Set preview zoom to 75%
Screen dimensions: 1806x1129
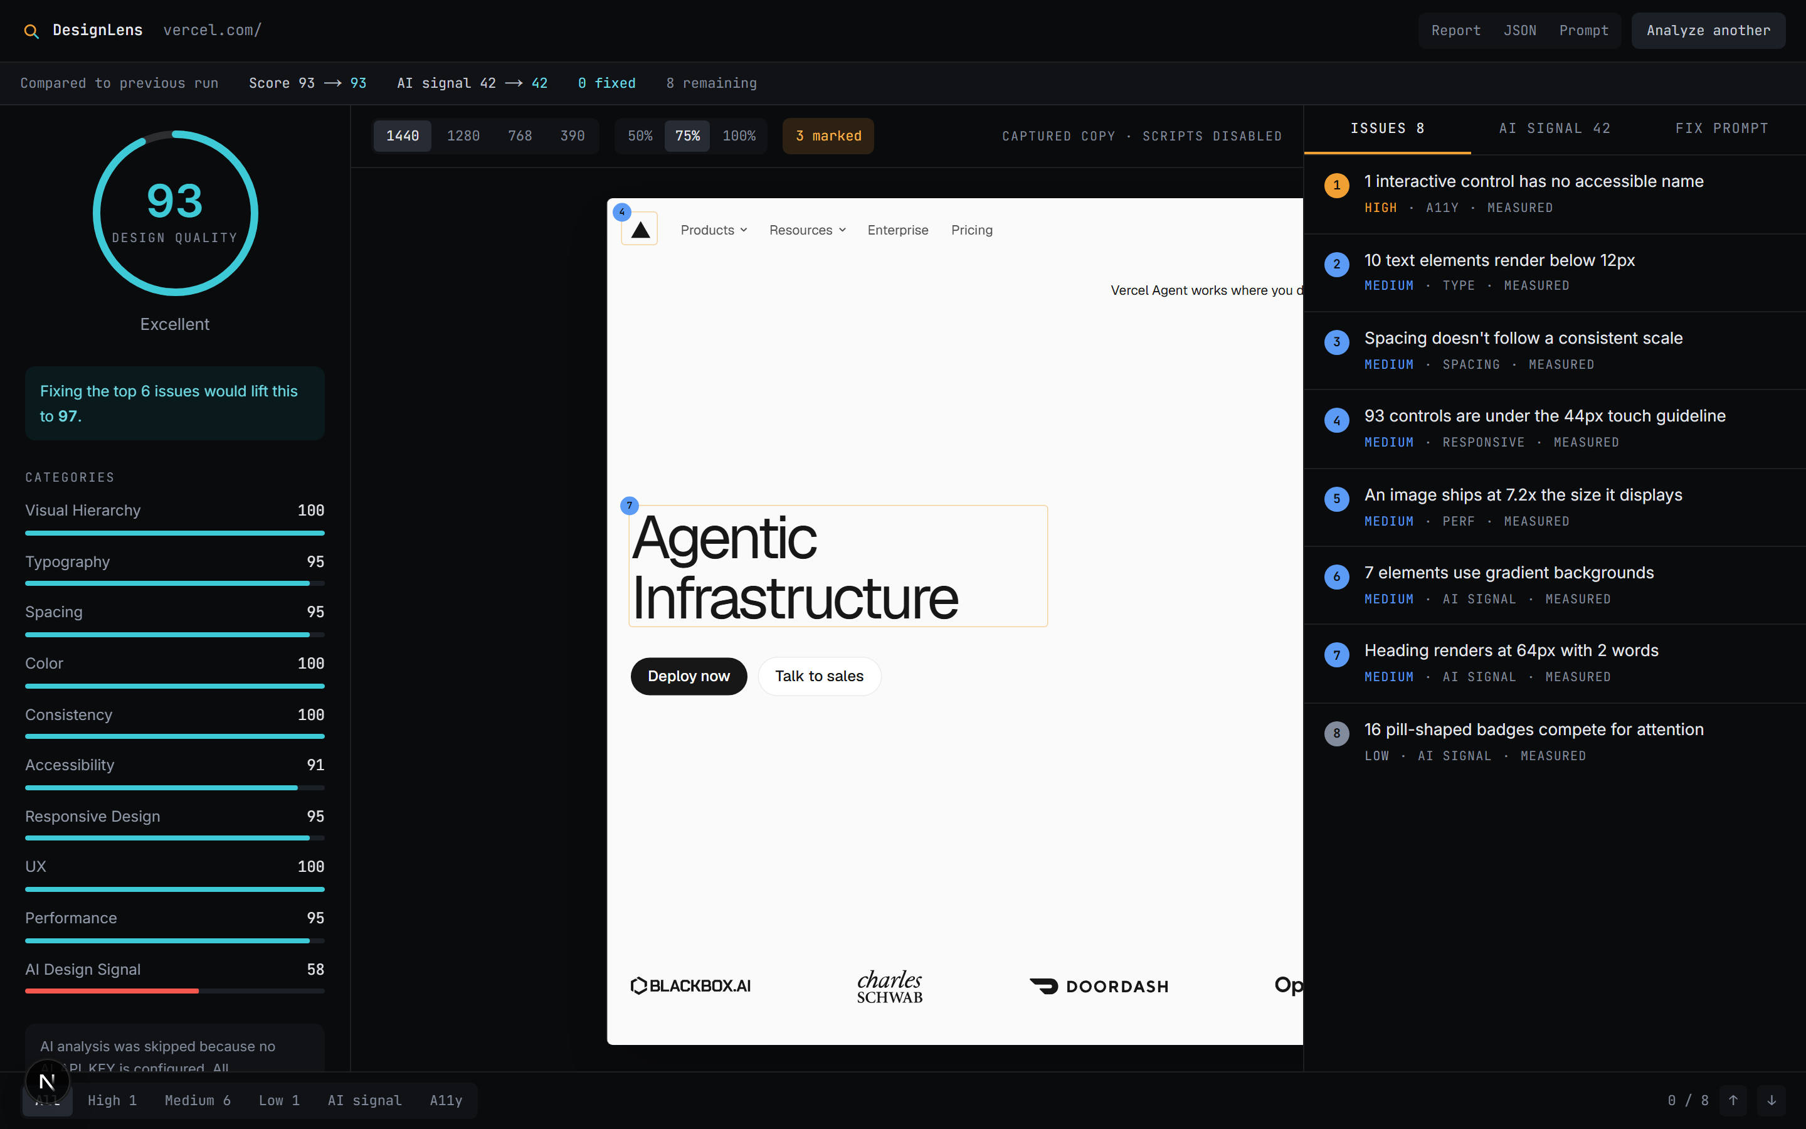(x=687, y=136)
